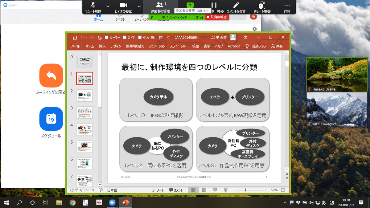This screenshot has width=370, height=208.
Task: Enable the ルーラー checkbox
Action: (107, 37)
